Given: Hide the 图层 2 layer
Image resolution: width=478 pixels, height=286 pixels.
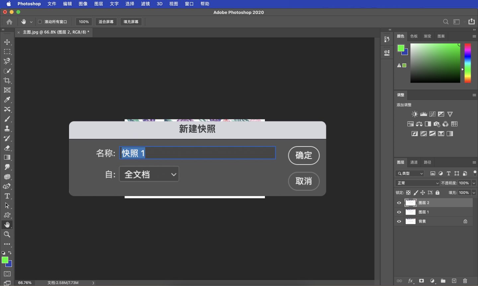Looking at the screenshot, I should (399, 203).
